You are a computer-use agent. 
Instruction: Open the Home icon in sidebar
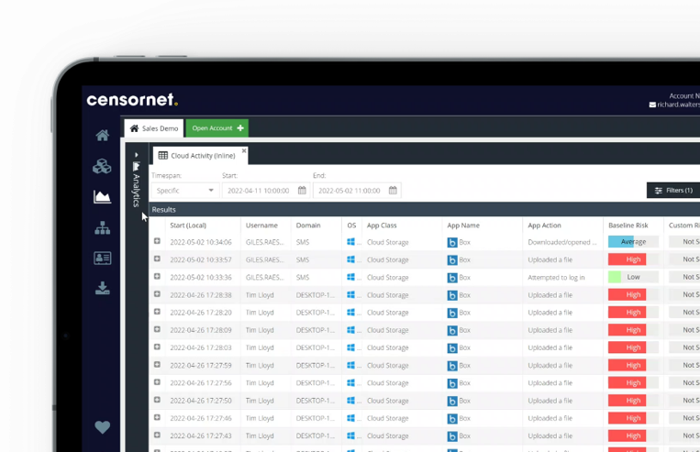point(102,136)
